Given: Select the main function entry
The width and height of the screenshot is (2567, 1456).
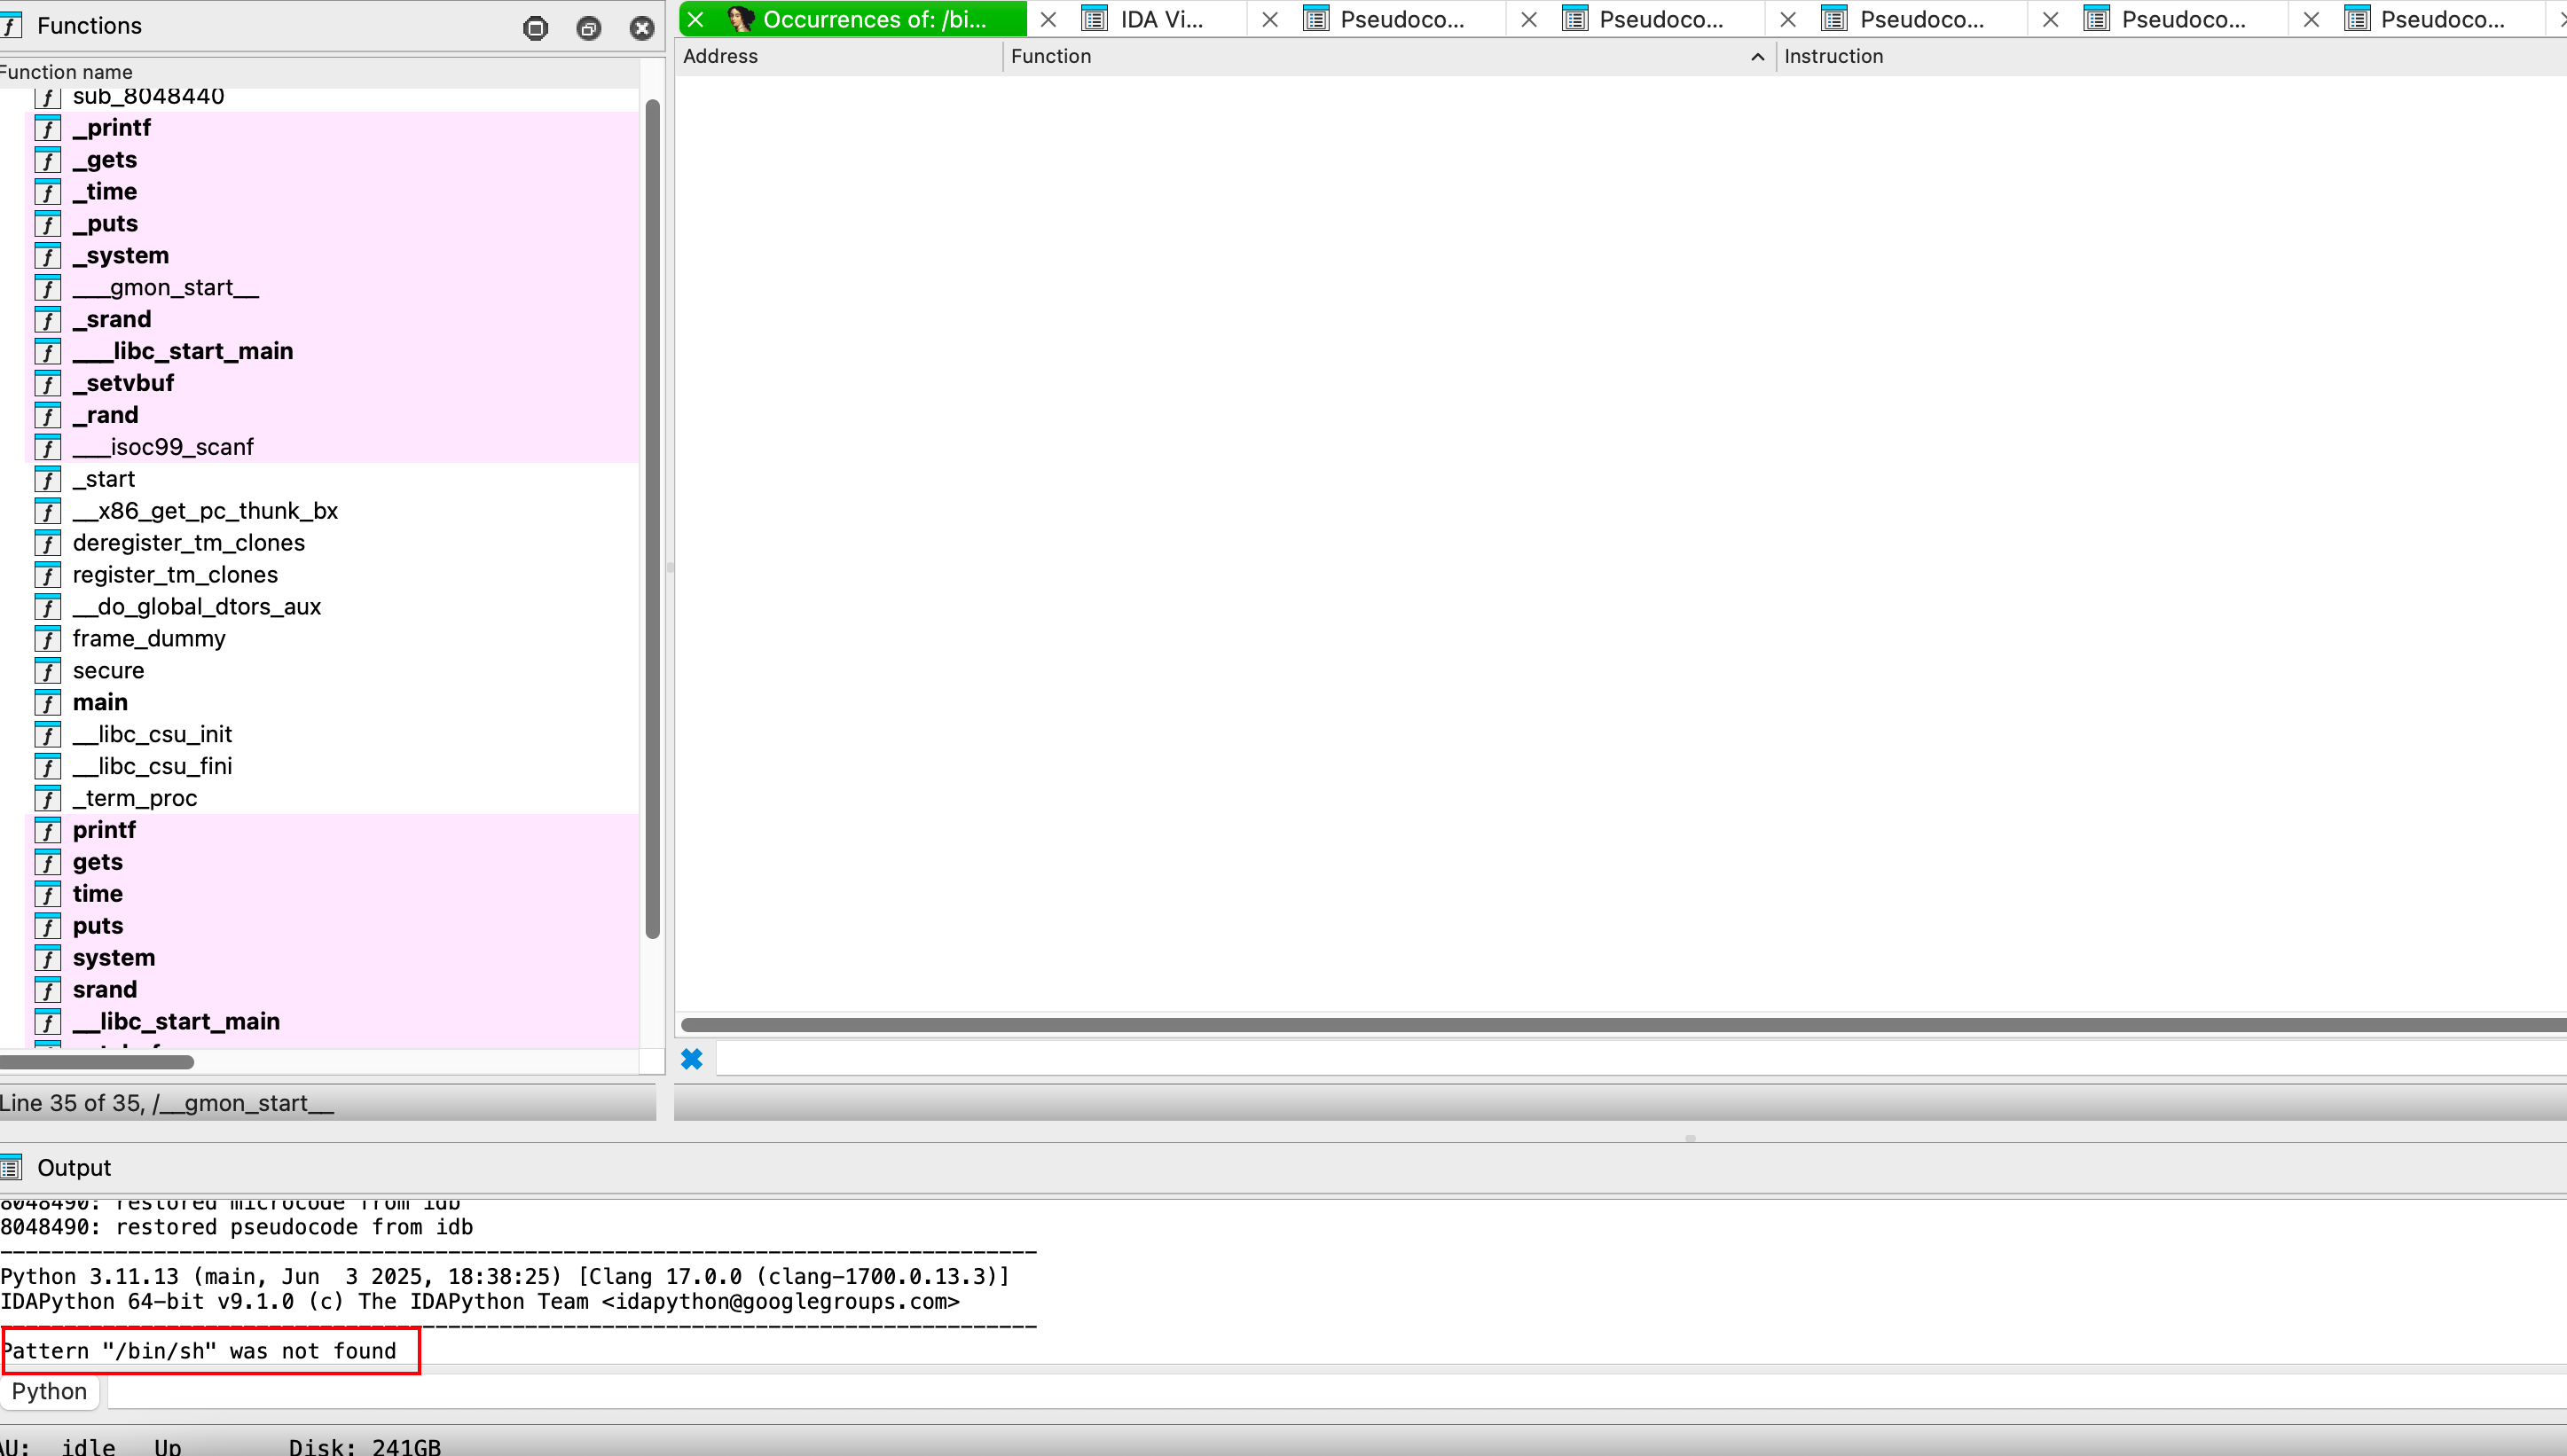Looking at the screenshot, I should (100, 702).
